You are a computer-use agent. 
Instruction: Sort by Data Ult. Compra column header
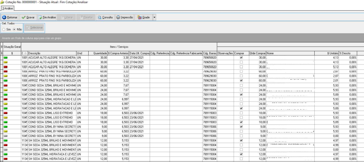pyautogui.click(x=139, y=53)
